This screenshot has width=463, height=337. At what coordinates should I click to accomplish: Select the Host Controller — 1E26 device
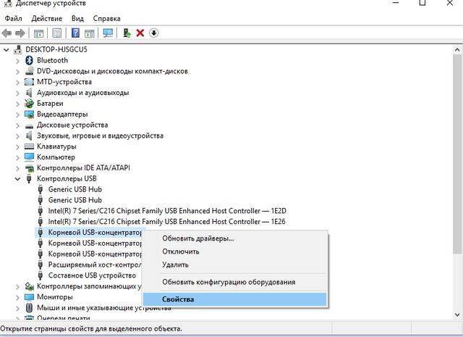tap(166, 222)
